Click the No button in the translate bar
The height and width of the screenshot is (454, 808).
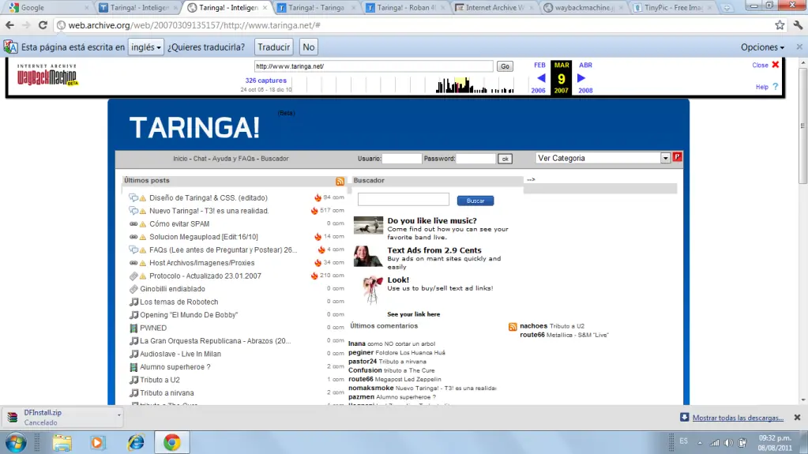pos(308,47)
